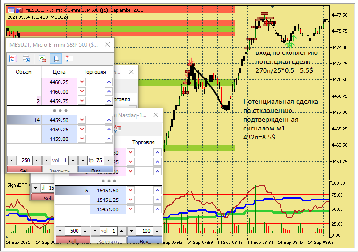The height and width of the screenshot is (252, 358).
Task: Click the one-click trading icon on chart header
Action: [x=19, y=10]
